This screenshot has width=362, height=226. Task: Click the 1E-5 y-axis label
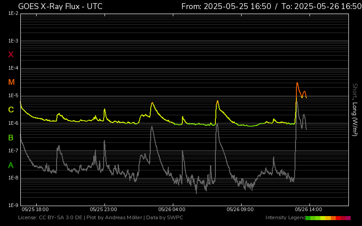click(x=13, y=96)
